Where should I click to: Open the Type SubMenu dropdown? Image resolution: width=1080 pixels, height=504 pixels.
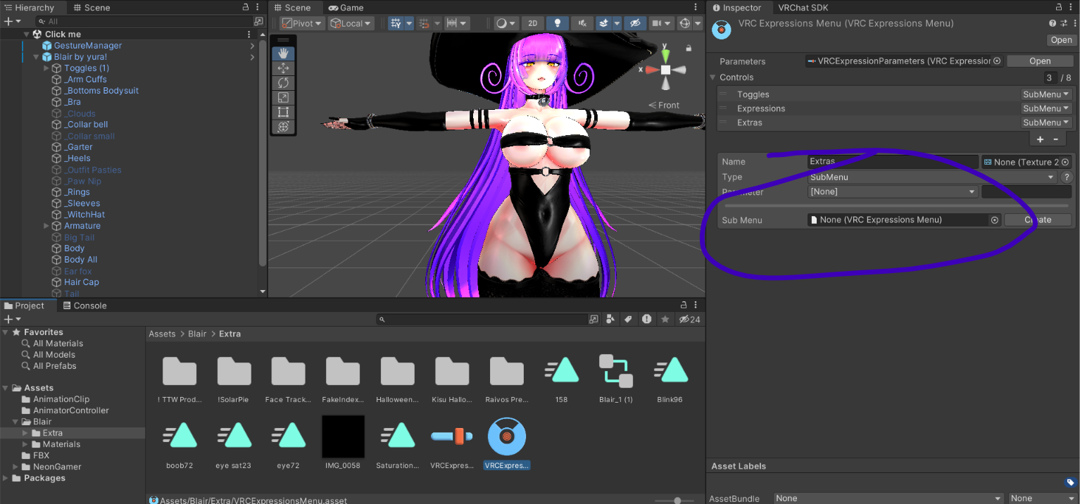click(932, 177)
